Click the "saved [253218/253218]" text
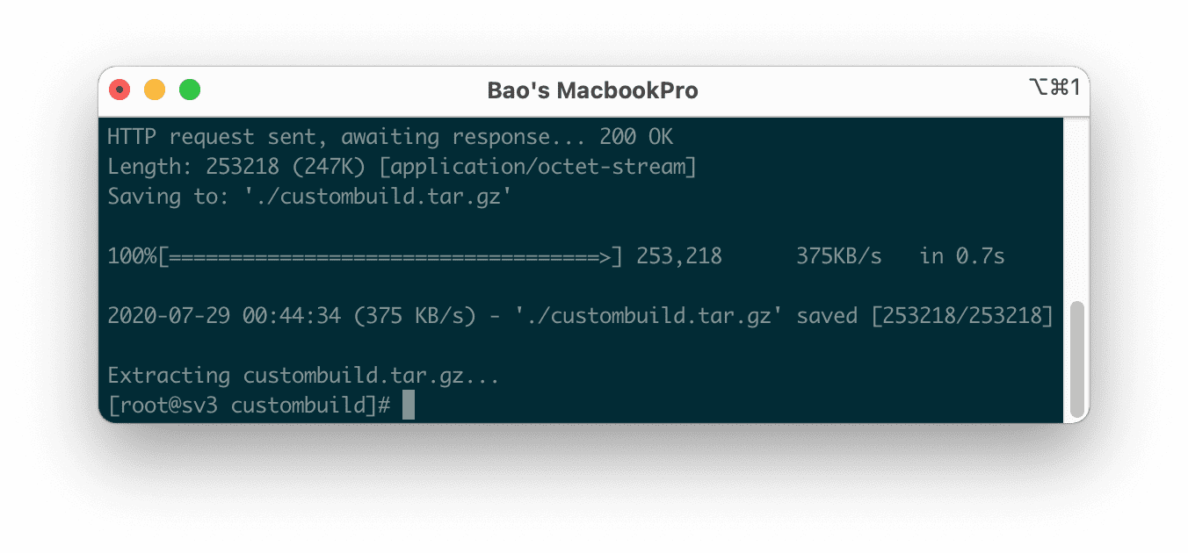This screenshot has width=1188, height=553. point(924,316)
